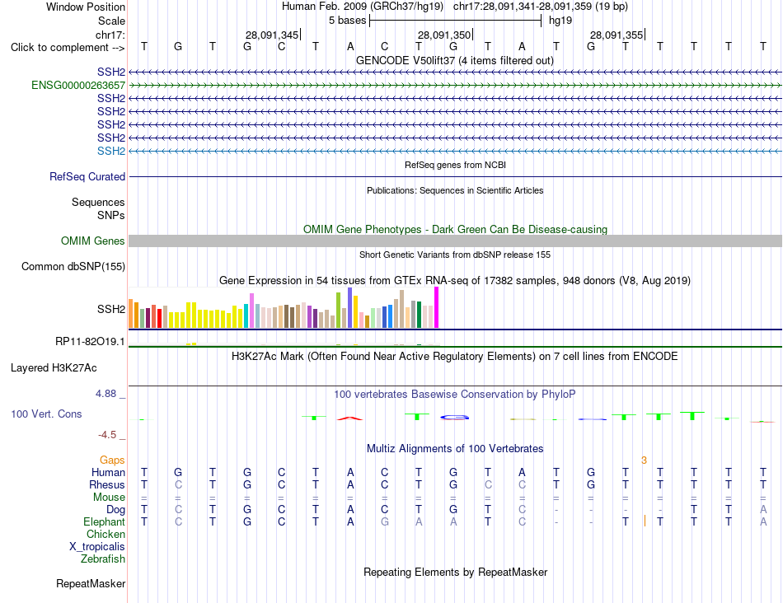783x603 pixels.
Task: Click the Multiz Alignments of 100 Vertebrates title
Action: 455,449
